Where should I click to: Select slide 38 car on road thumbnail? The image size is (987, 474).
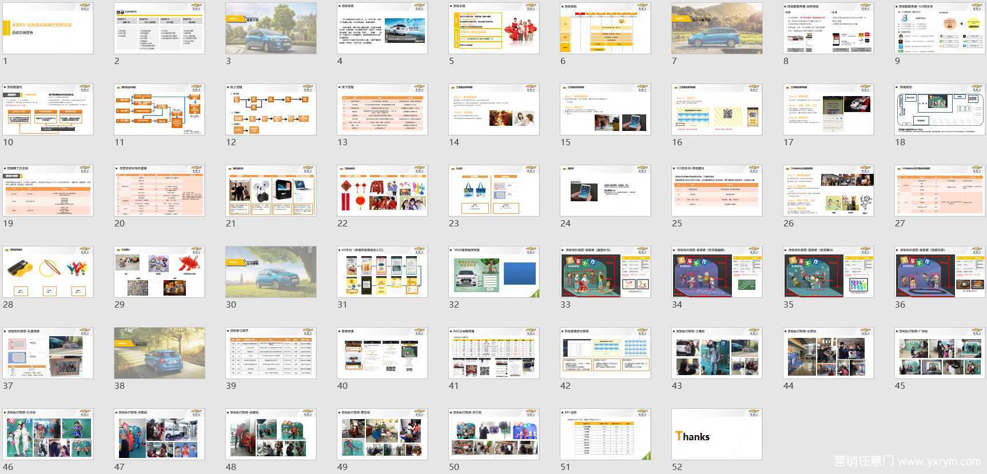click(160, 353)
